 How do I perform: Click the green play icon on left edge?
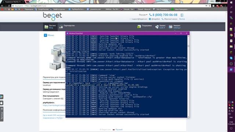[1, 97]
